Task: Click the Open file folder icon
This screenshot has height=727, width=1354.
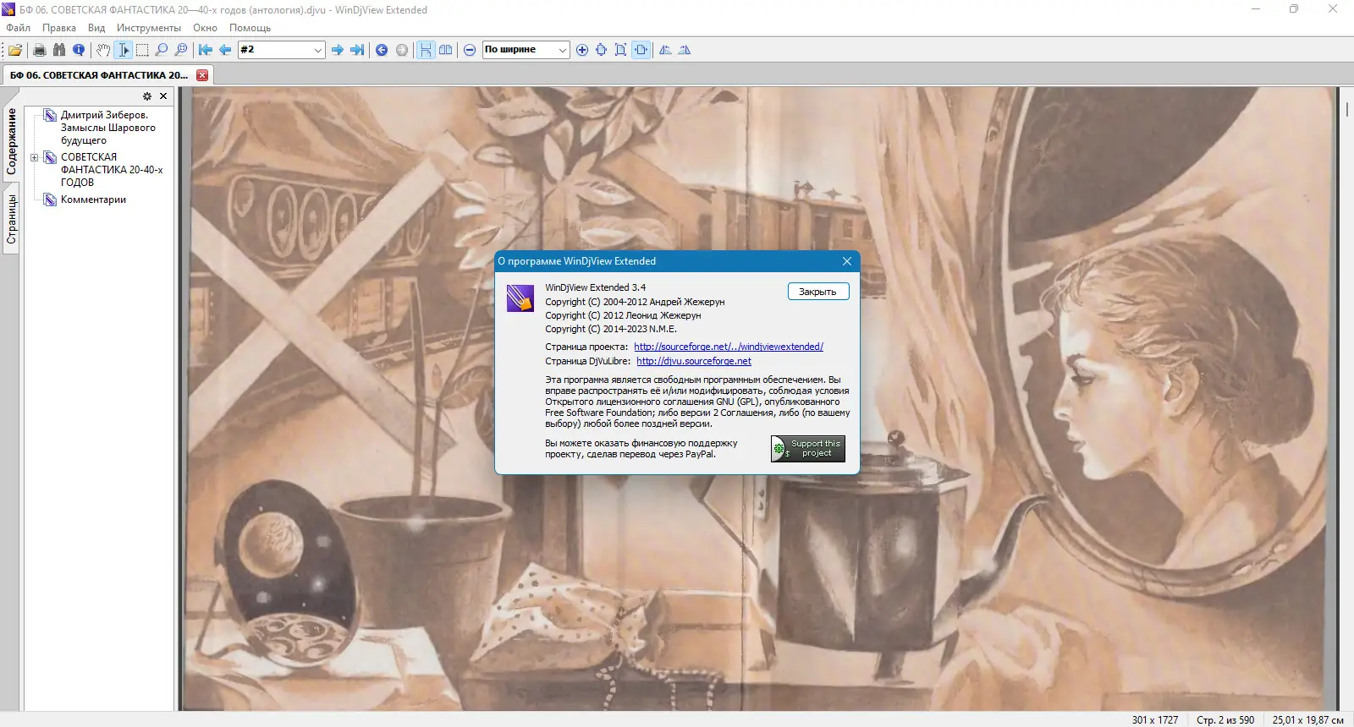Action: (x=15, y=50)
